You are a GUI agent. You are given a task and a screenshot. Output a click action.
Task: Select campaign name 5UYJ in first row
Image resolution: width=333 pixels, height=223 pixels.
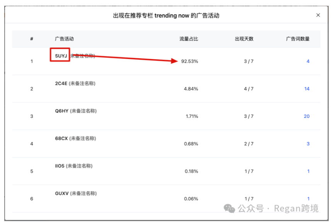point(61,56)
